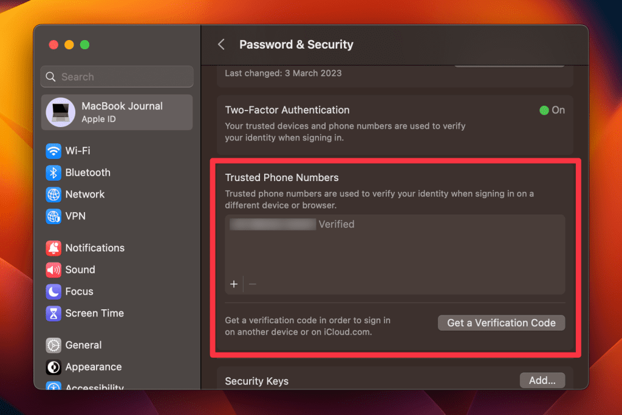Open Sound settings speaker icon
The height and width of the screenshot is (415, 622).
click(53, 270)
